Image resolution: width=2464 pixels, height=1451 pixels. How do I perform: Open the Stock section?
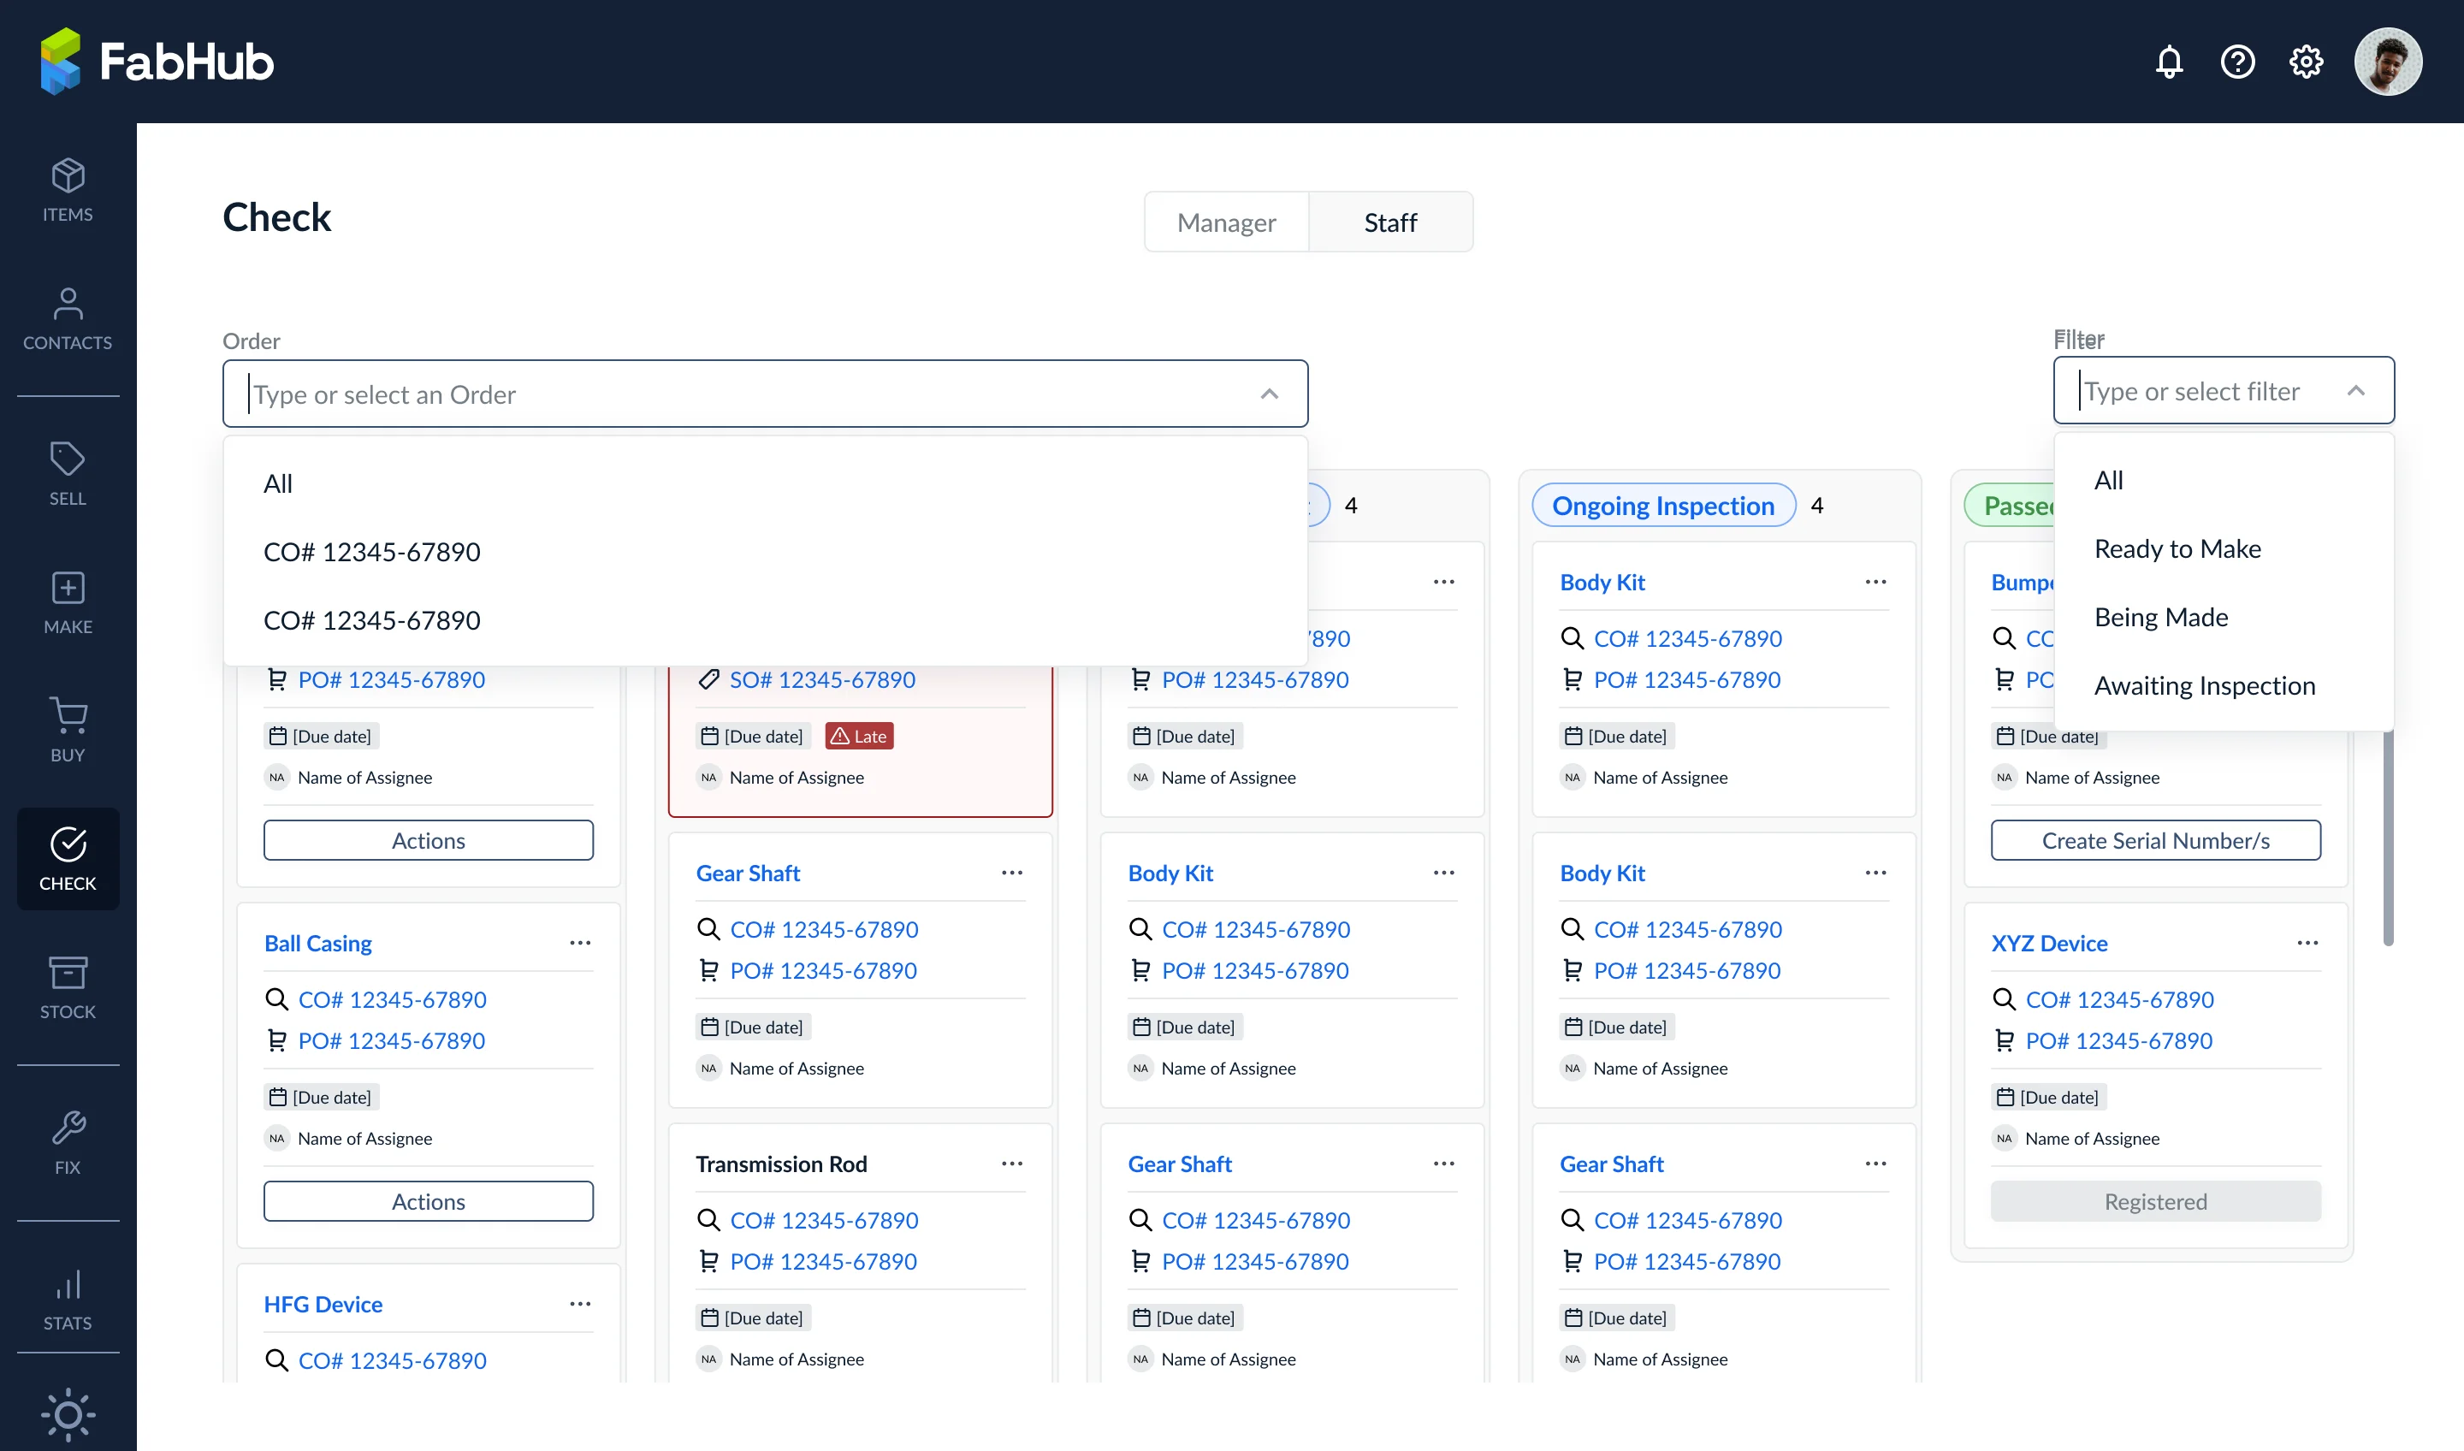[x=68, y=987]
